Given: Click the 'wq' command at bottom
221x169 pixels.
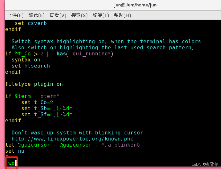Looking at the screenshot, I should click(12, 163).
